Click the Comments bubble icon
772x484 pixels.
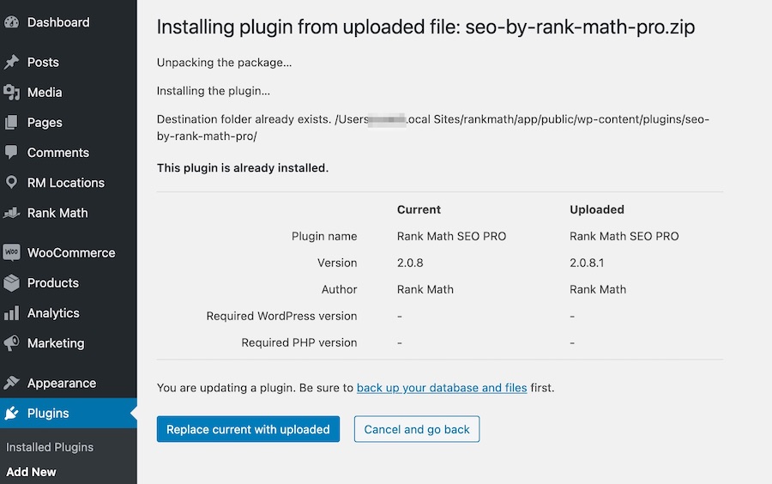pos(11,152)
